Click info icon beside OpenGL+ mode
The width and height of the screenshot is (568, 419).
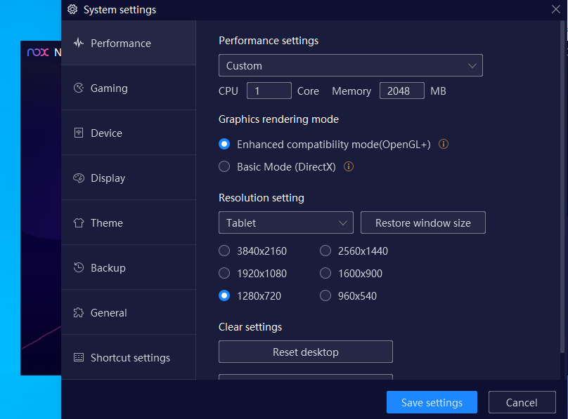pos(444,144)
